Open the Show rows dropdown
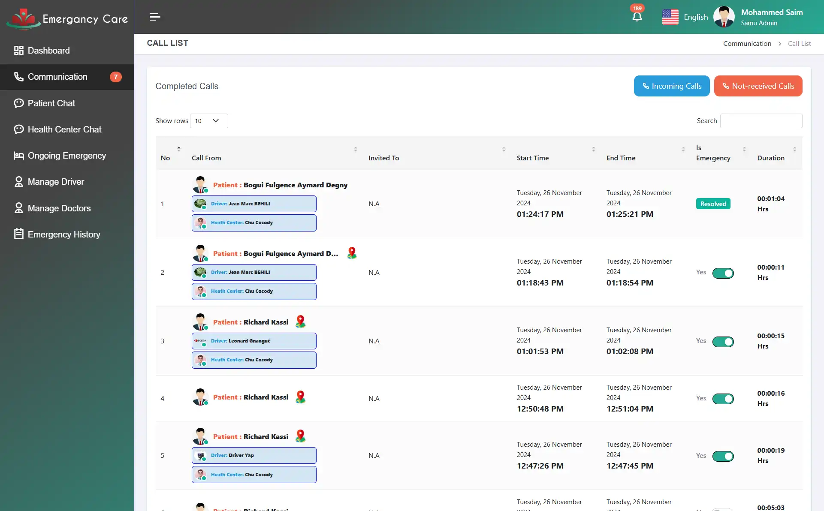824x511 pixels. click(208, 120)
